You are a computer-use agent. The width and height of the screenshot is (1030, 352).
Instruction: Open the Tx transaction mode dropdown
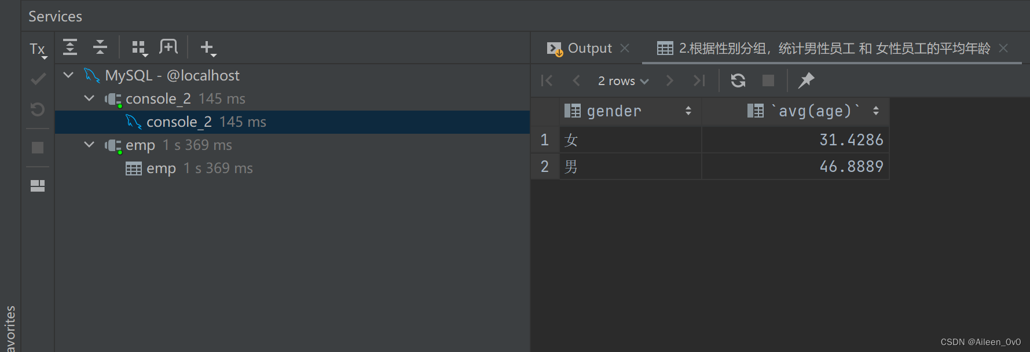coord(38,50)
